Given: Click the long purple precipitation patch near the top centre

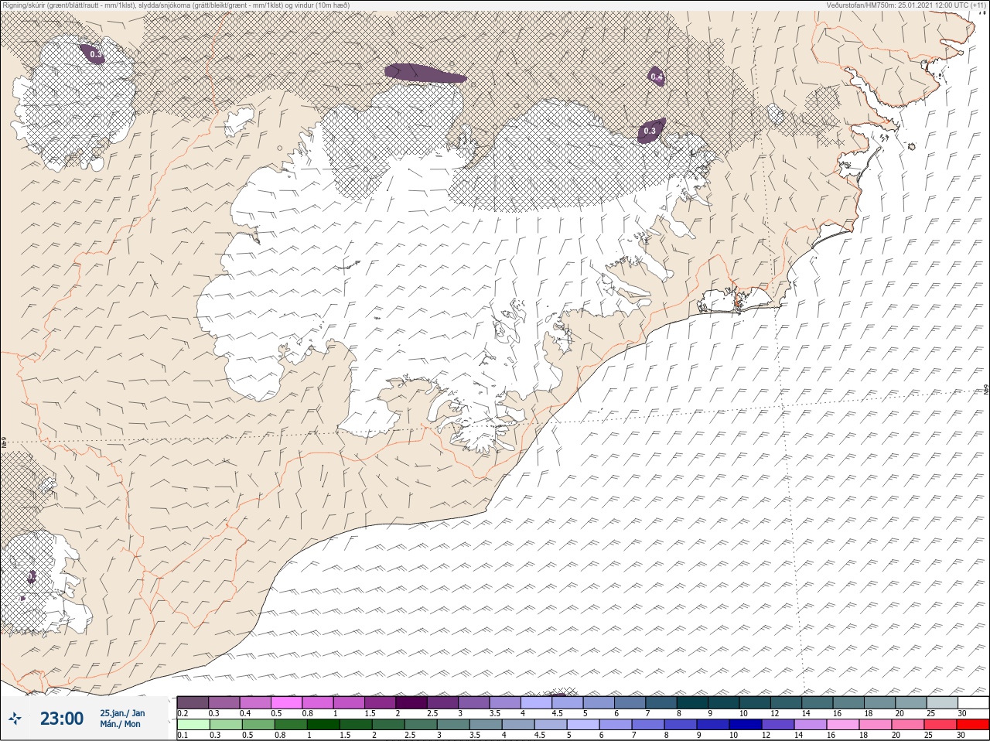Looking at the screenshot, I should [x=425, y=73].
